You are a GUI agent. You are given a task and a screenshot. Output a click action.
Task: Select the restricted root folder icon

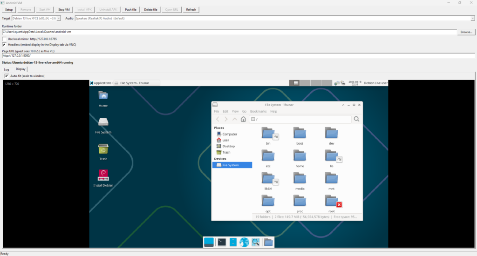[332, 201]
